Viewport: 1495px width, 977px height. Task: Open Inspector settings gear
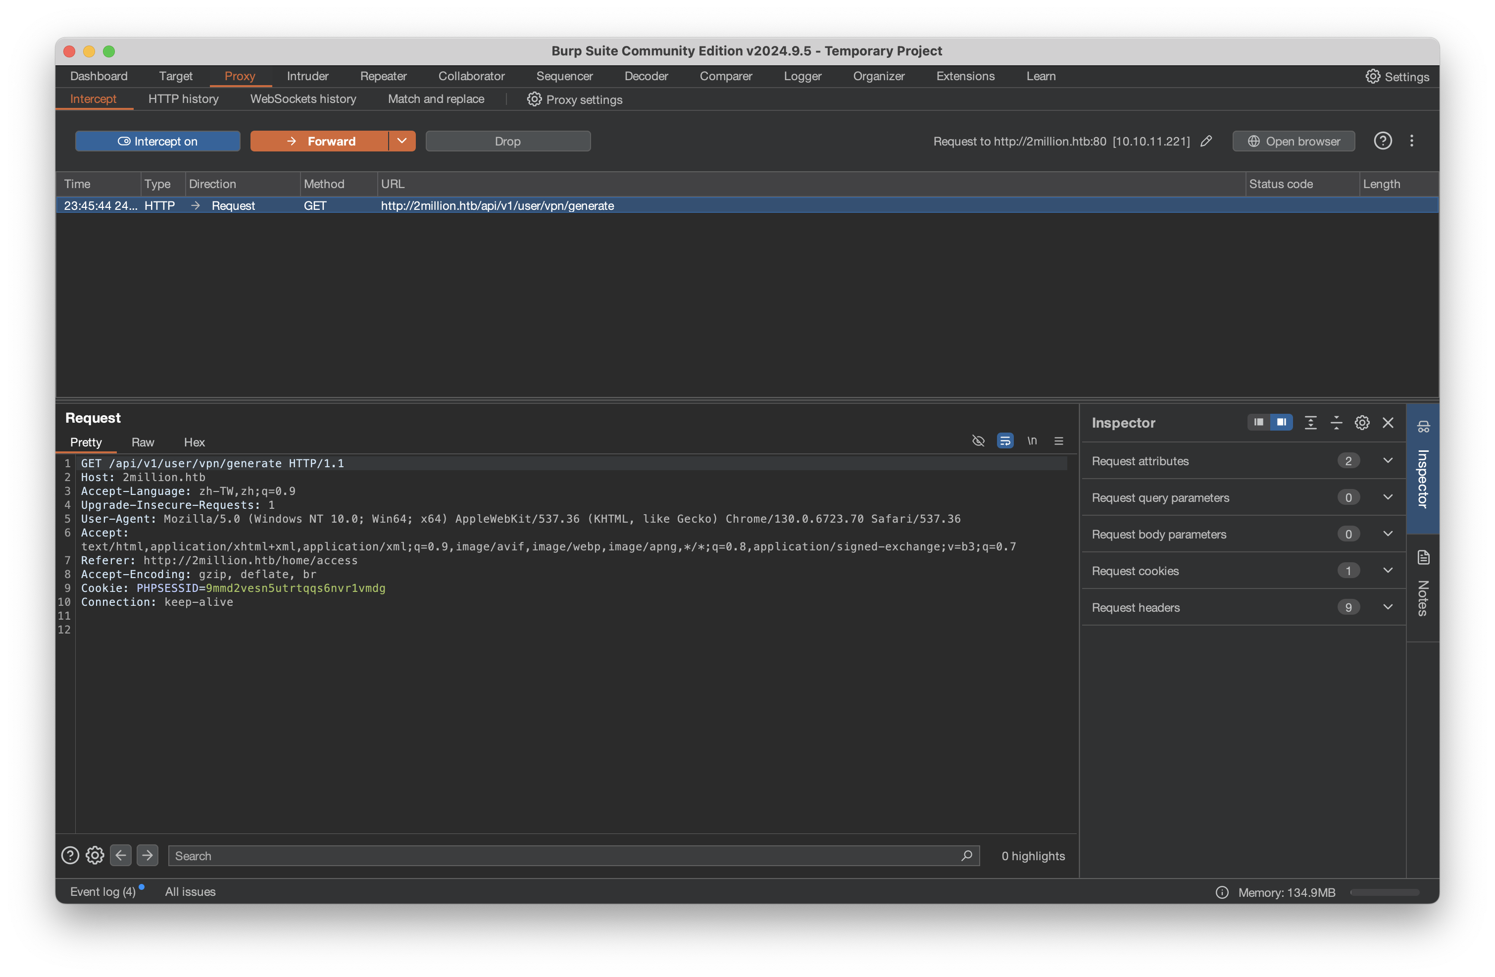click(x=1362, y=423)
